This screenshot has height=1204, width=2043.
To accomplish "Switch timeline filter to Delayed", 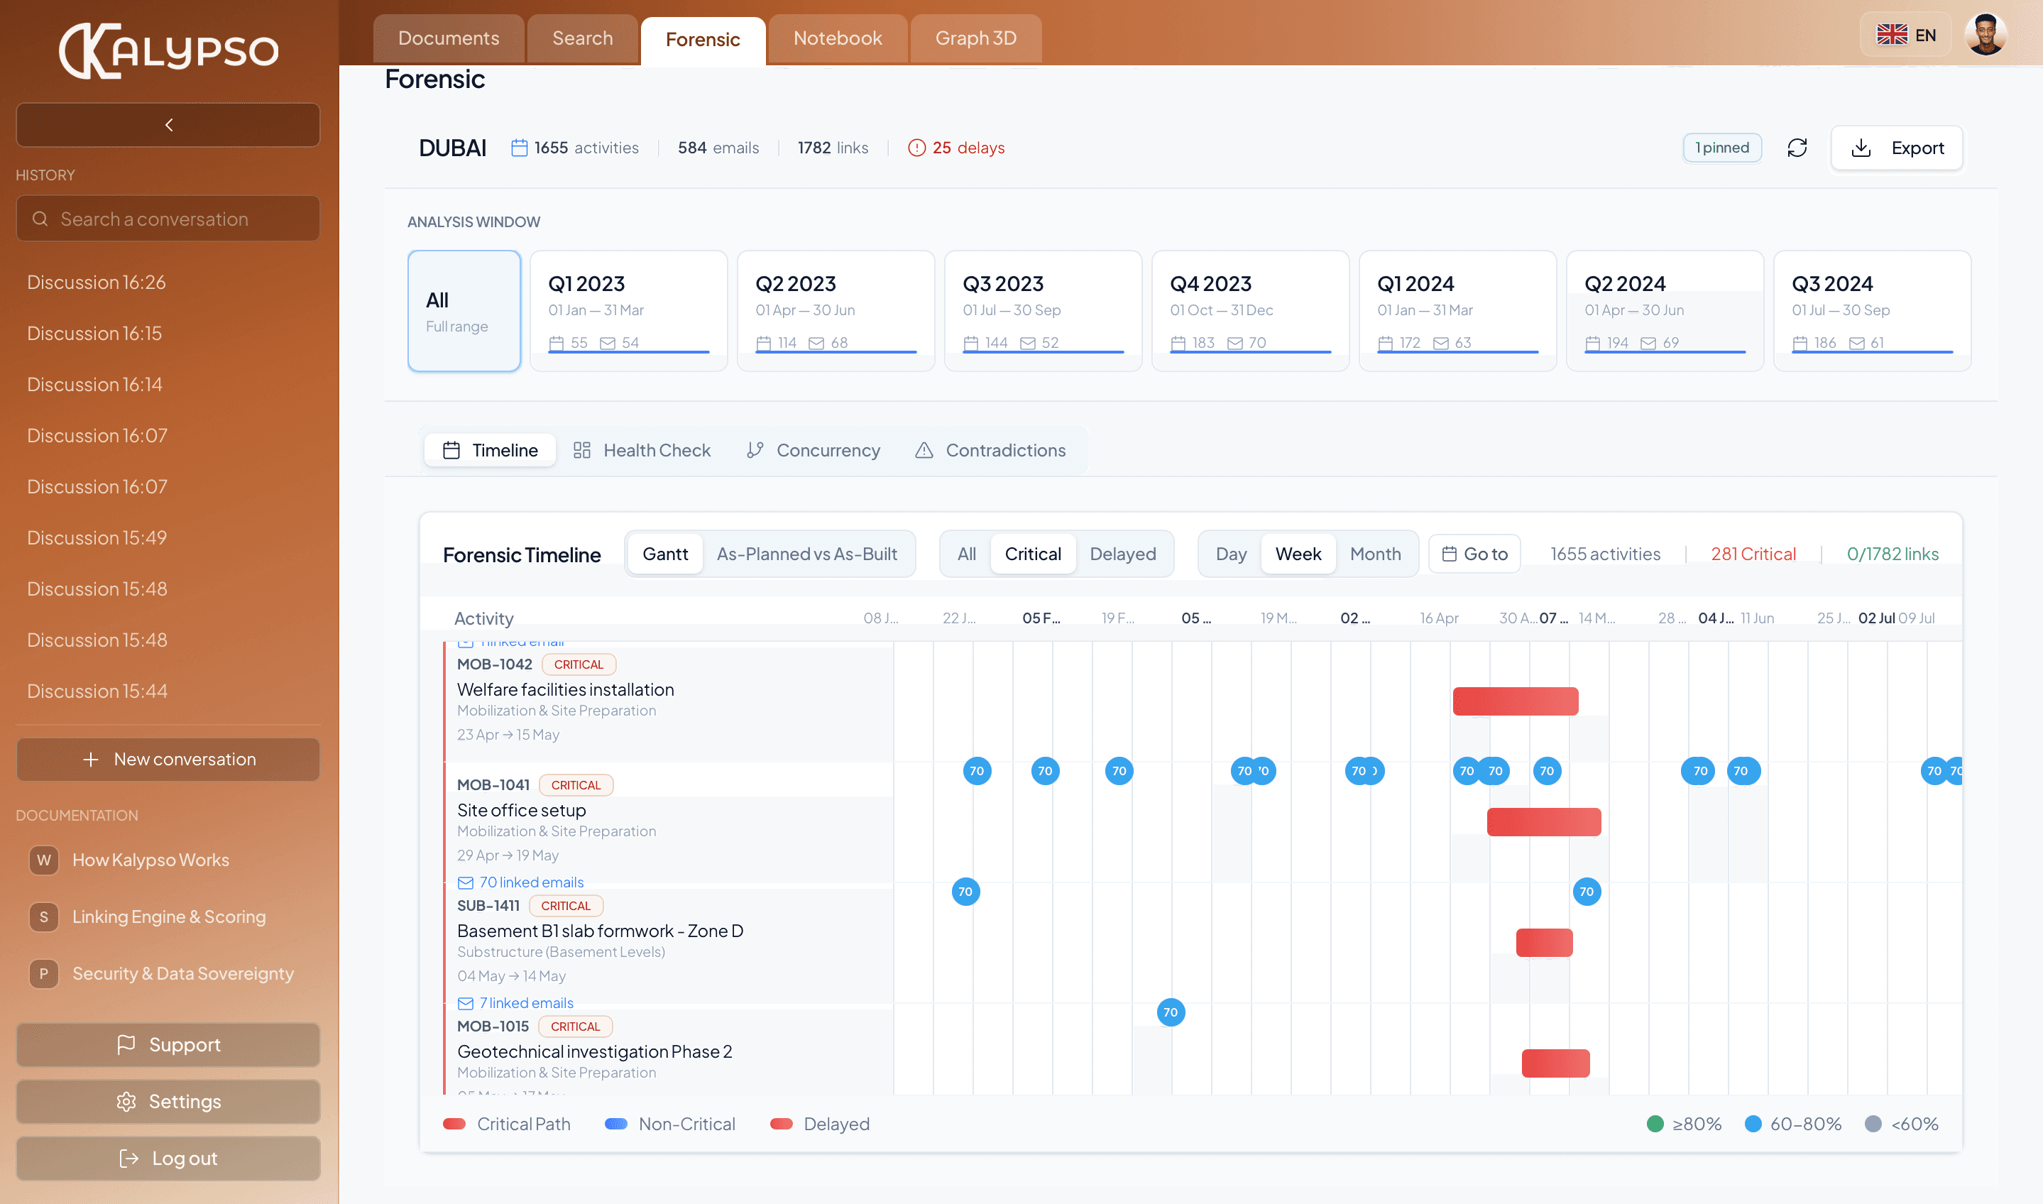I will point(1122,553).
